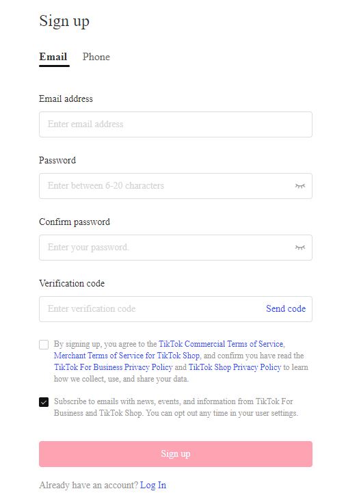
Task: Focus the Confirm password input box
Action: [176, 248]
